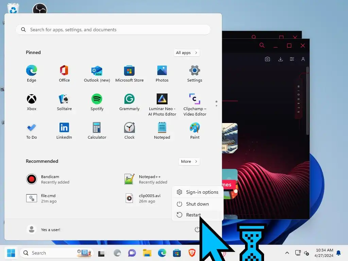Launch LinkedIn pinned app

click(x=64, y=131)
